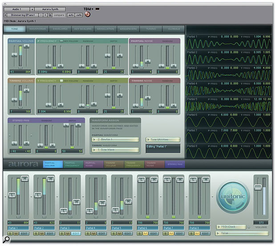This screenshot has height=246, width=276.
Task: Unmute Partial 6 via its M button
Action: coord(145,233)
